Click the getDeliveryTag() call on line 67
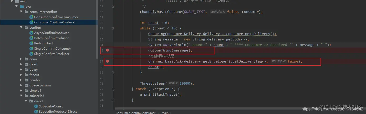 pos(250,61)
